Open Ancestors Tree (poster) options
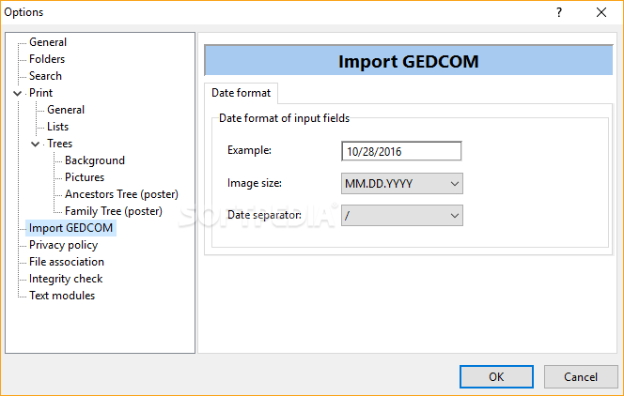The image size is (624, 396). tap(121, 194)
